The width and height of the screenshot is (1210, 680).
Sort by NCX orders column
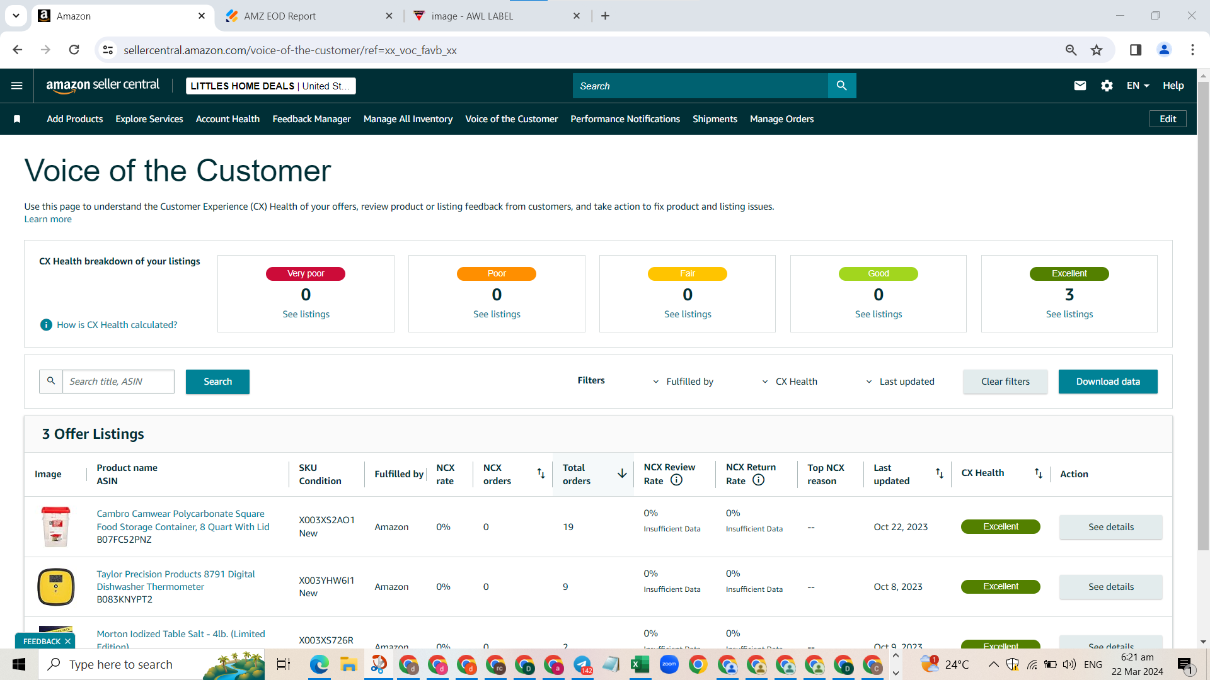click(541, 473)
